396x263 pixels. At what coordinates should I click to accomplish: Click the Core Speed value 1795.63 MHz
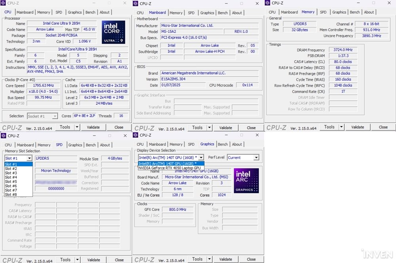click(44, 85)
